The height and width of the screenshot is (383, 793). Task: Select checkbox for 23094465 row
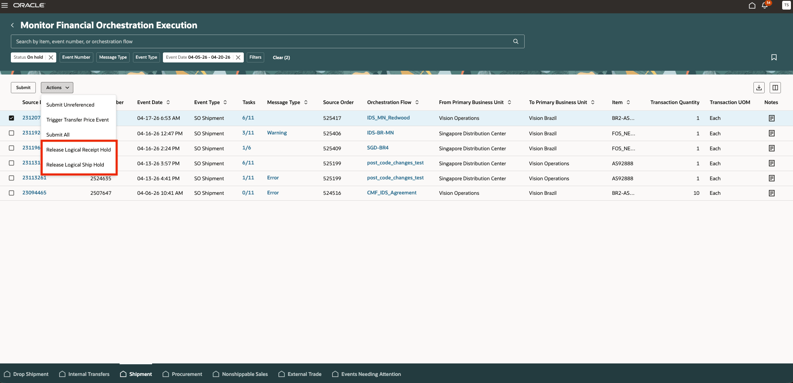click(11, 193)
